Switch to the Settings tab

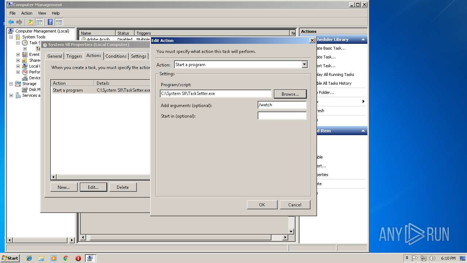tap(139, 56)
